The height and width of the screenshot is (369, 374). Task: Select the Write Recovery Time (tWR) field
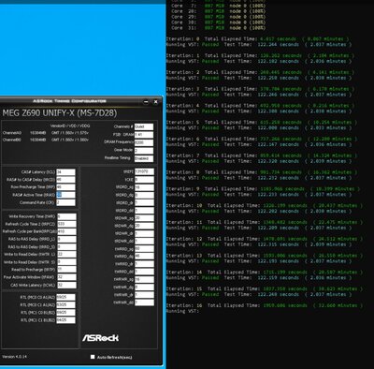pyautogui.click(x=66, y=216)
